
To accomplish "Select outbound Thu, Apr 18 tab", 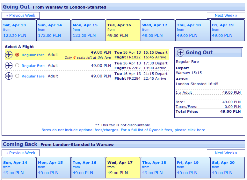I will (193, 30).
